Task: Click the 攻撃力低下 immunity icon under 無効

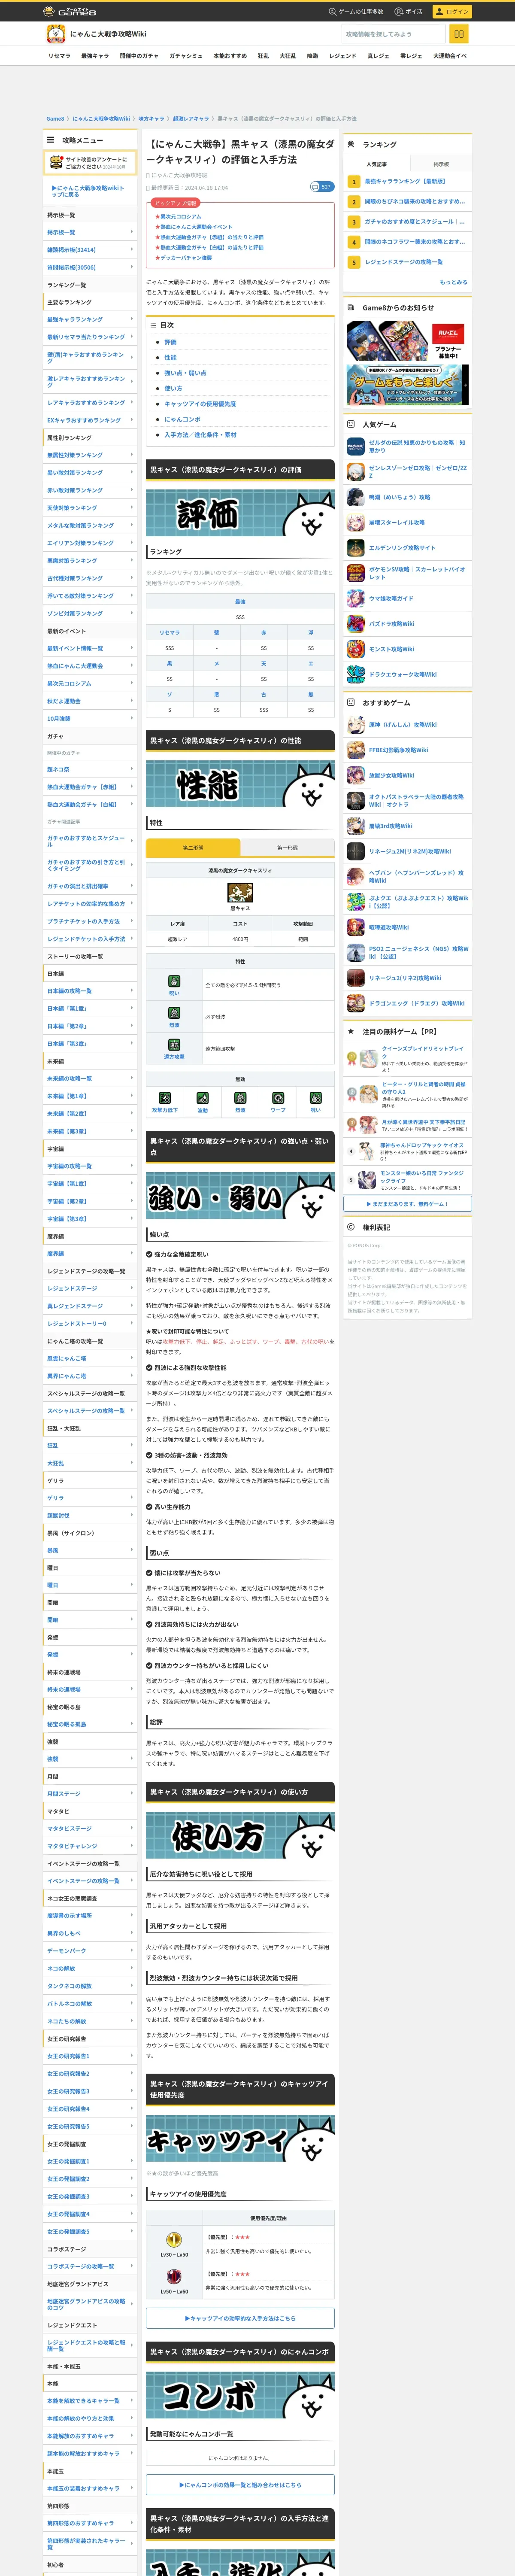Action: pyautogui.click(x=165, y=1098)
